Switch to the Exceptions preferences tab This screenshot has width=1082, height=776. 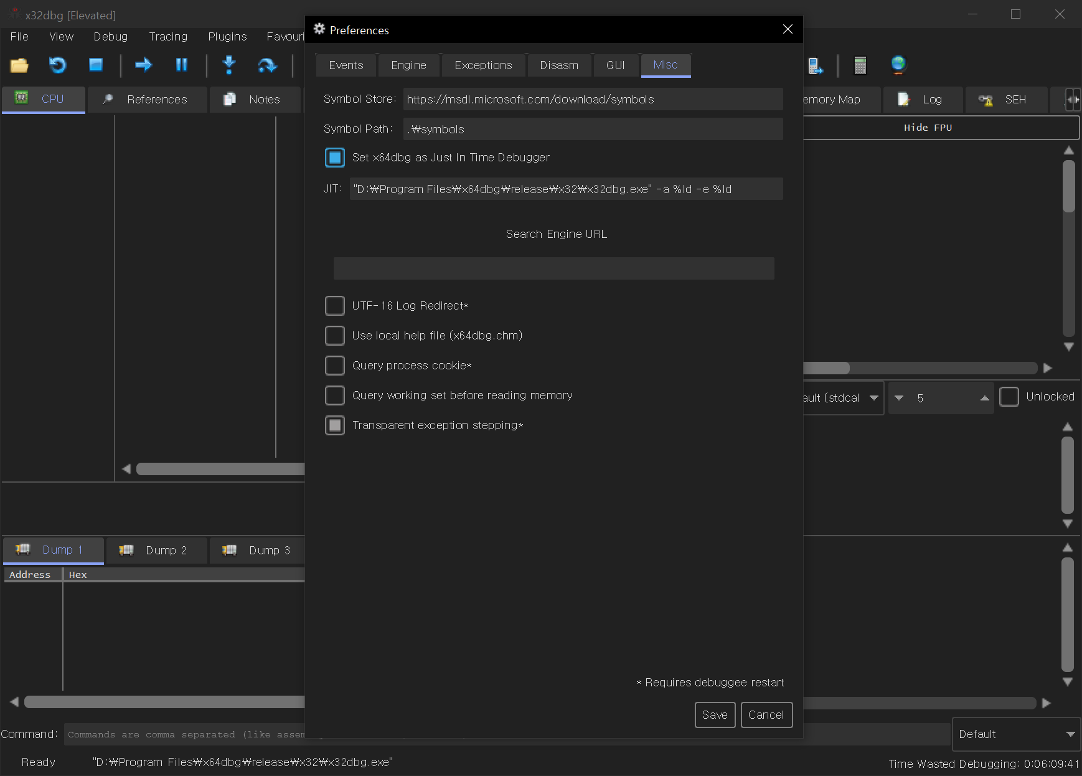[x=484, y=65]
